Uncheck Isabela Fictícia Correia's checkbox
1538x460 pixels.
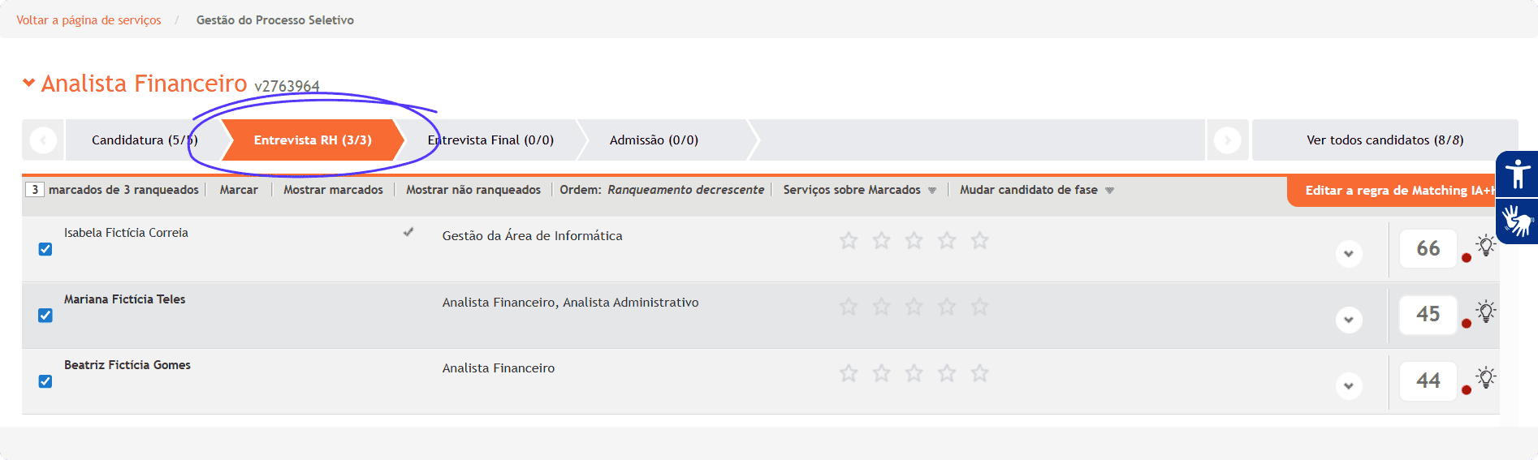pos(45,249)
